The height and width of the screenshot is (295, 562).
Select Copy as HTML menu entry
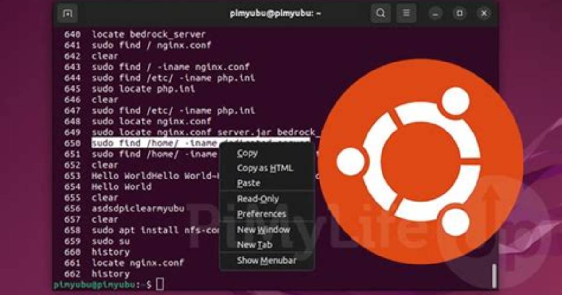[x=265, y=168]
